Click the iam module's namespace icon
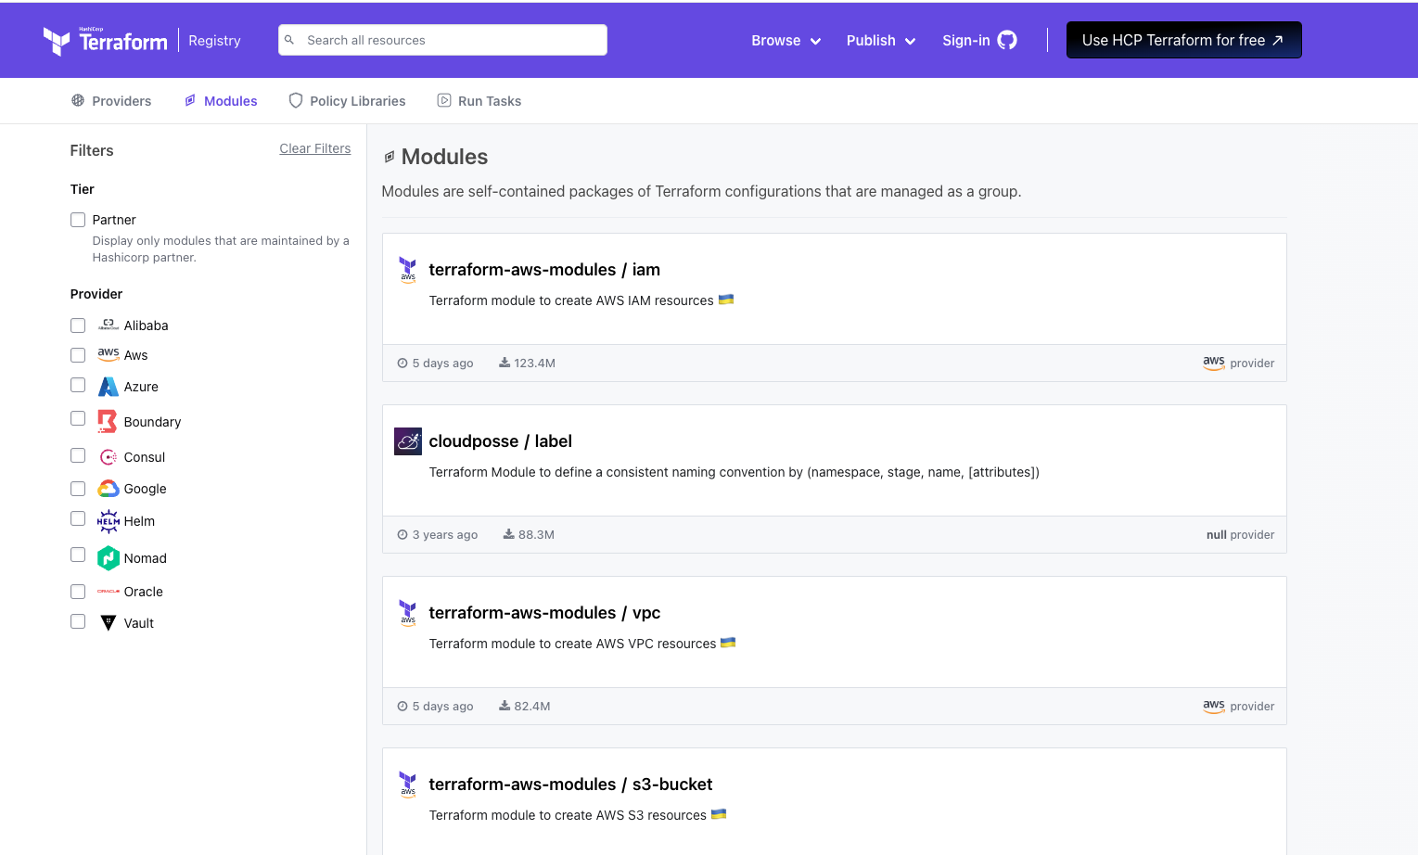The image size is (1418, 855). click(x=408, y=269)
